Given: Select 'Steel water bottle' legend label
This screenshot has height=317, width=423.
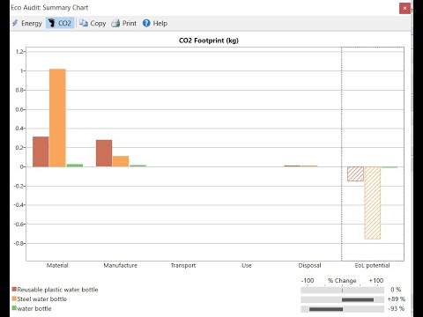Looking at the screenshot, I should coord(42,299).
